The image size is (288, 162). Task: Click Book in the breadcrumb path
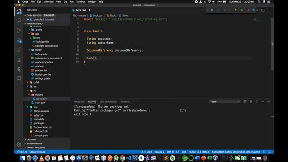(113, 16)
